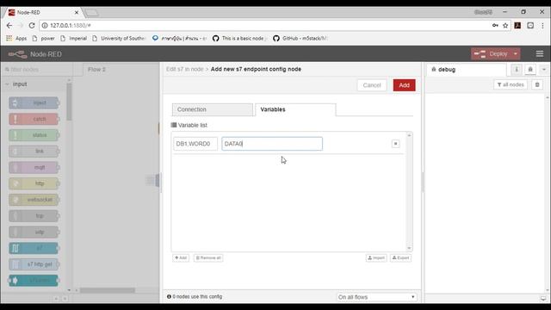The width and height of the screenshot is (551, 310).
Task: Export the variable list
Action: click(400, 258)
